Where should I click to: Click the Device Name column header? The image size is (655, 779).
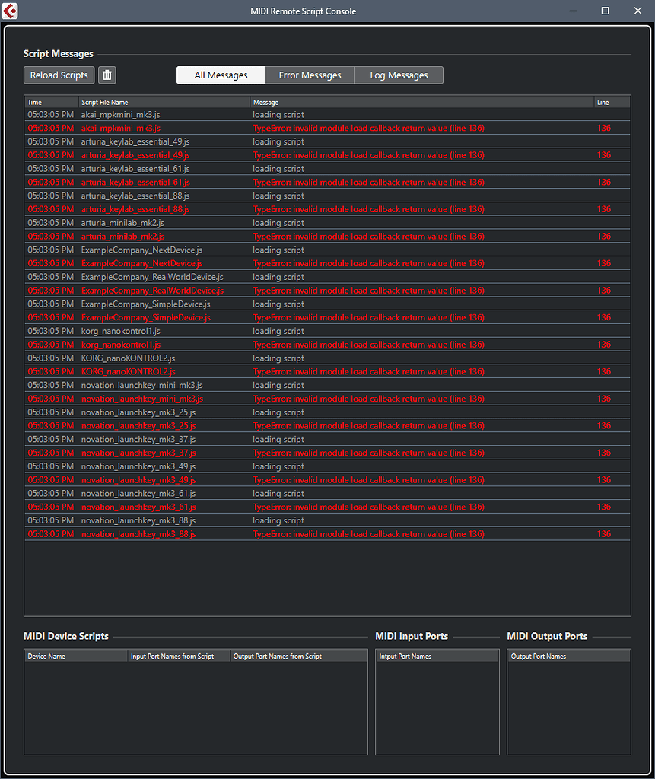click(76, 655)
